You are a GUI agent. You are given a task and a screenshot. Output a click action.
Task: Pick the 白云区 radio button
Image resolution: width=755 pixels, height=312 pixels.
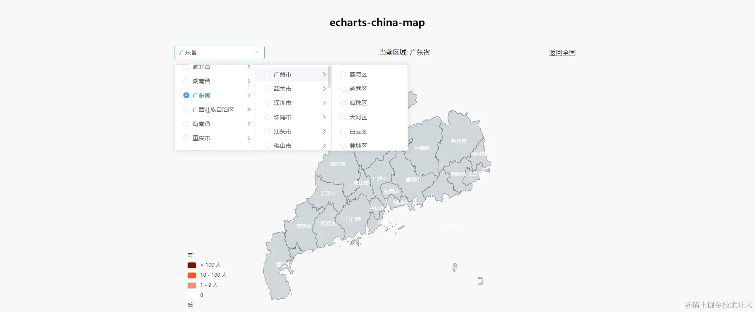pos(343,131)
